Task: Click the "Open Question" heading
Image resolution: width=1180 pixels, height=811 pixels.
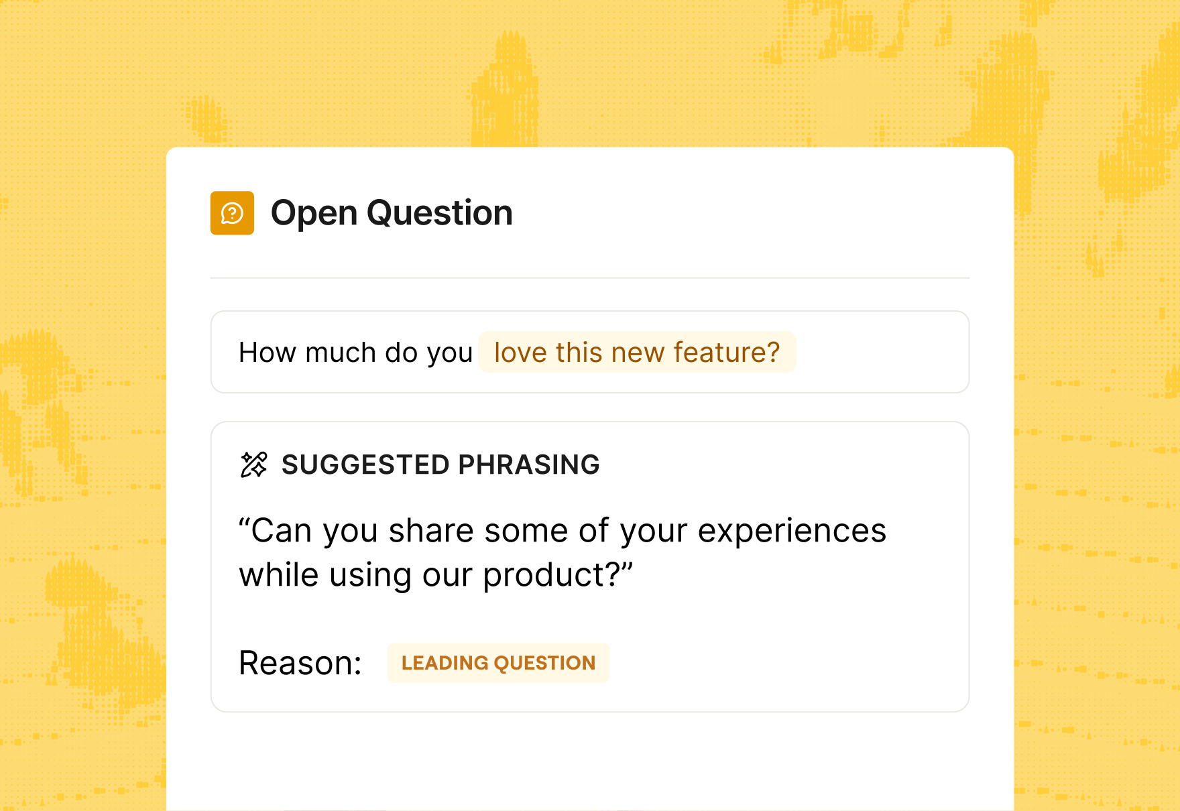Action: tap(392, 213)
